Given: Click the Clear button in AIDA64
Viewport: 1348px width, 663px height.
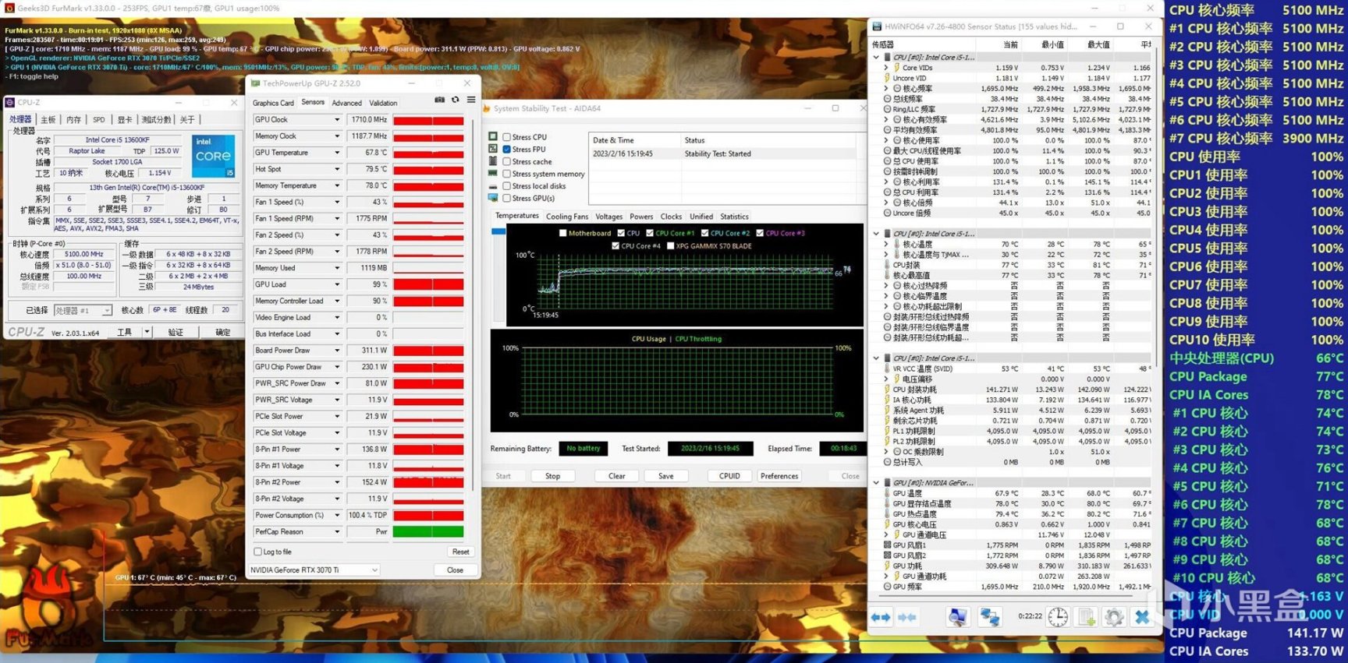Looking at the screenshot, I should [616, 476].
